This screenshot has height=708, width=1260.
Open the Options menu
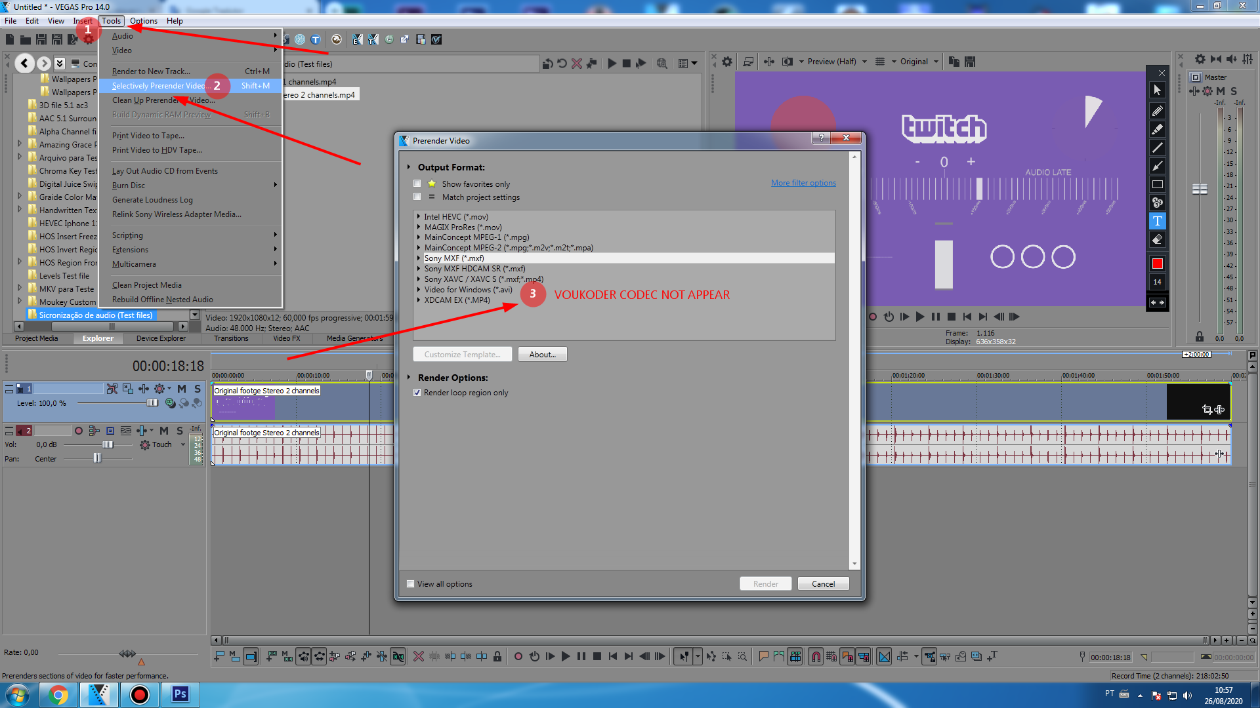(143, 21)
